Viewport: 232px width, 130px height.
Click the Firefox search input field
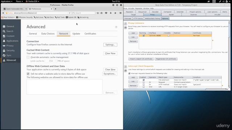tap(84, 13)
